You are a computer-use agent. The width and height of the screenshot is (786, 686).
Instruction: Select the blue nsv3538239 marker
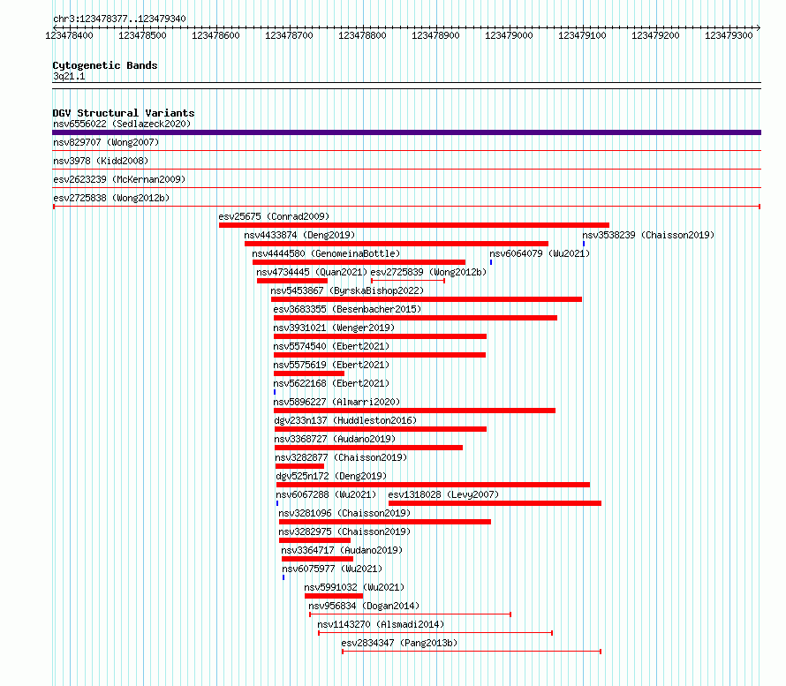click(584, 244)
